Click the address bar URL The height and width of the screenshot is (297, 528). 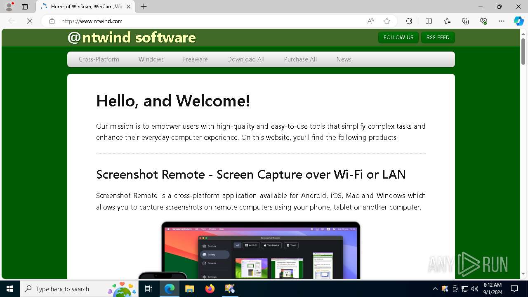coord(92,21)
